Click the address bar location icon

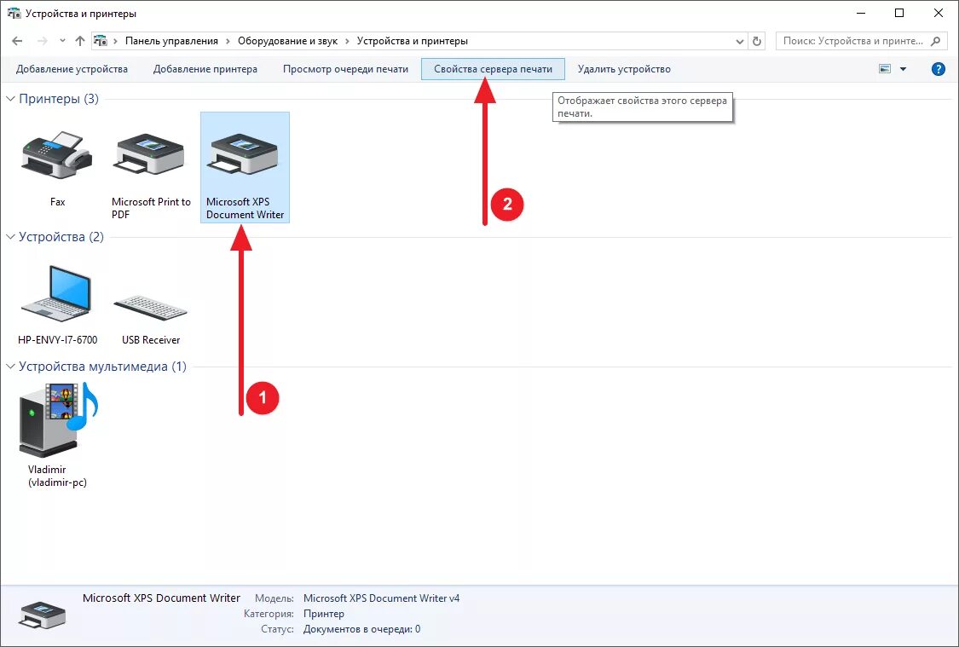click(x=101, y=41)
